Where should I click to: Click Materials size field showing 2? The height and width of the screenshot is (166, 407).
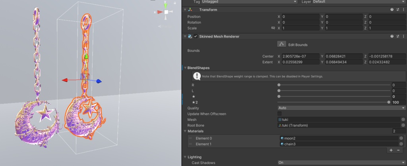tap(399, 131)
